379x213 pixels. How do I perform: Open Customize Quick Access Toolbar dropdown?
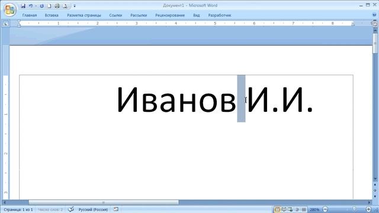[75, 6]
